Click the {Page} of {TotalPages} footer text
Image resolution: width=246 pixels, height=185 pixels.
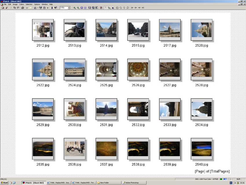212,171
